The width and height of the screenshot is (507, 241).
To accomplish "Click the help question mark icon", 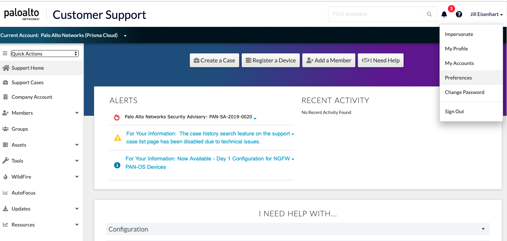I will click(x=459, y=14).
